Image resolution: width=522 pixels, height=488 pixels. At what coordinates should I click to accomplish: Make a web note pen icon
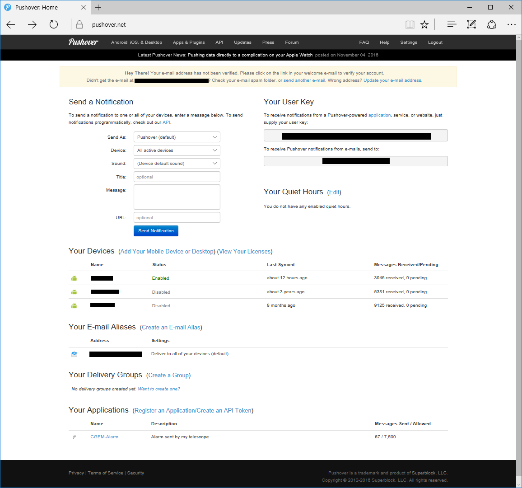click(x=472, y=24)
